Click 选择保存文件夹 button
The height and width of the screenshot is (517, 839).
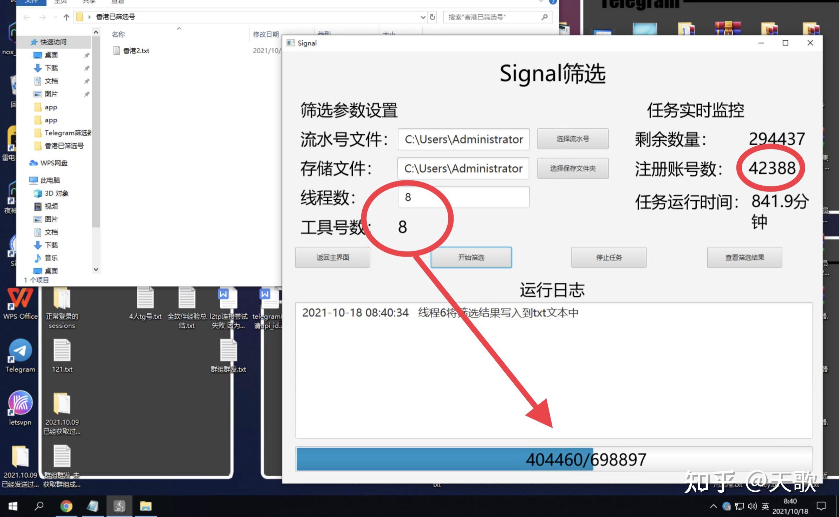pos(573,168)
